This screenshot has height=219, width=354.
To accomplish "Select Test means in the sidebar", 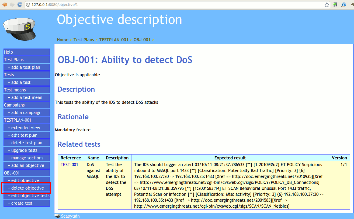I will [x=26, y=90].
